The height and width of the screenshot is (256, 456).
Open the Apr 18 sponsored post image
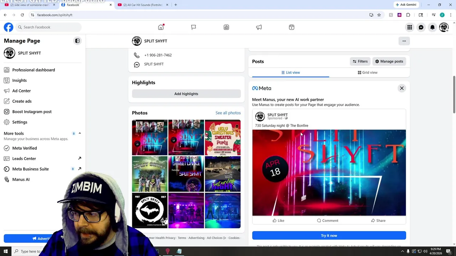(x=329, y=173)
